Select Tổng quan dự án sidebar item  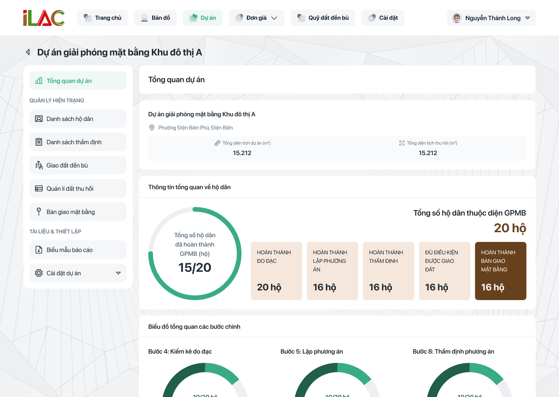click(78, 81)
